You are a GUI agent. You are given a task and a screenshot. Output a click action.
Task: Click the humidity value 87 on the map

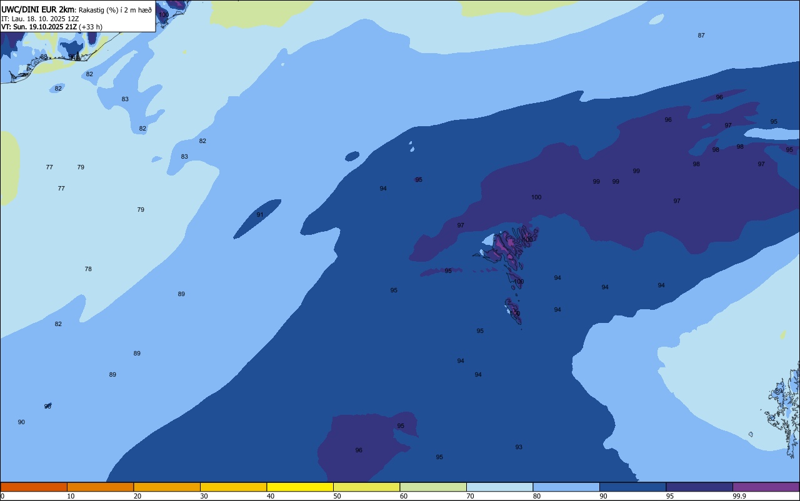[x=701, y=36]
